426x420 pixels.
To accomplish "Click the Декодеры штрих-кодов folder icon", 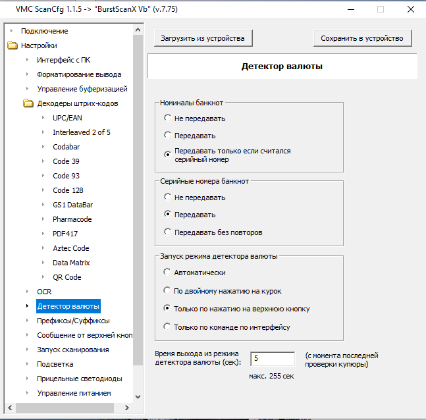I will 28,103.
